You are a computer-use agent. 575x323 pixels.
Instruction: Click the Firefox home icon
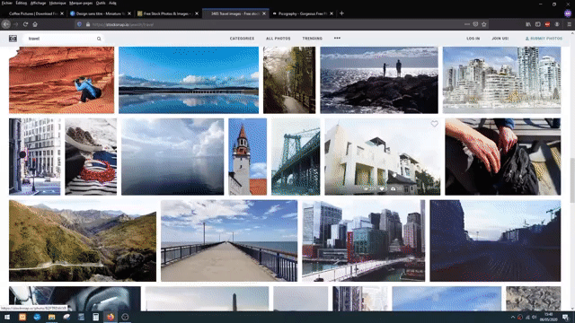click(35, 24)
